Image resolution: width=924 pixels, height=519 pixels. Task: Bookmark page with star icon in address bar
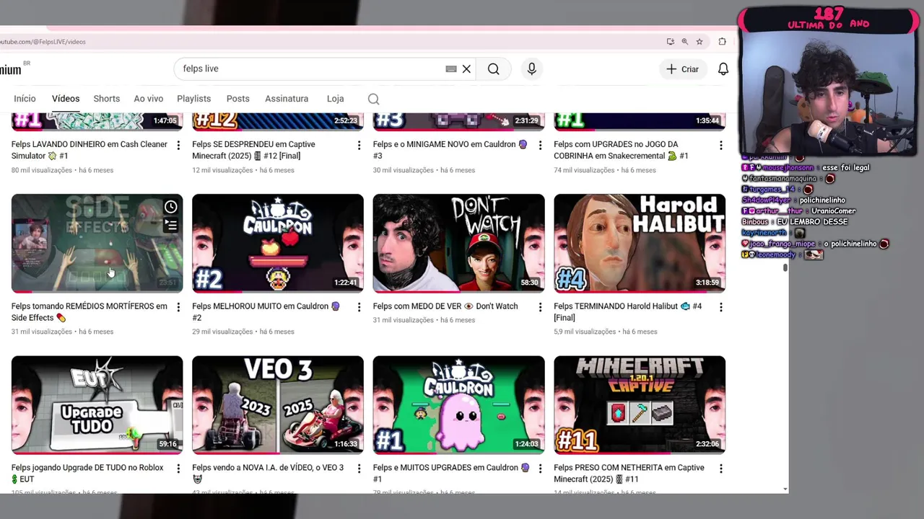point(699,42)
